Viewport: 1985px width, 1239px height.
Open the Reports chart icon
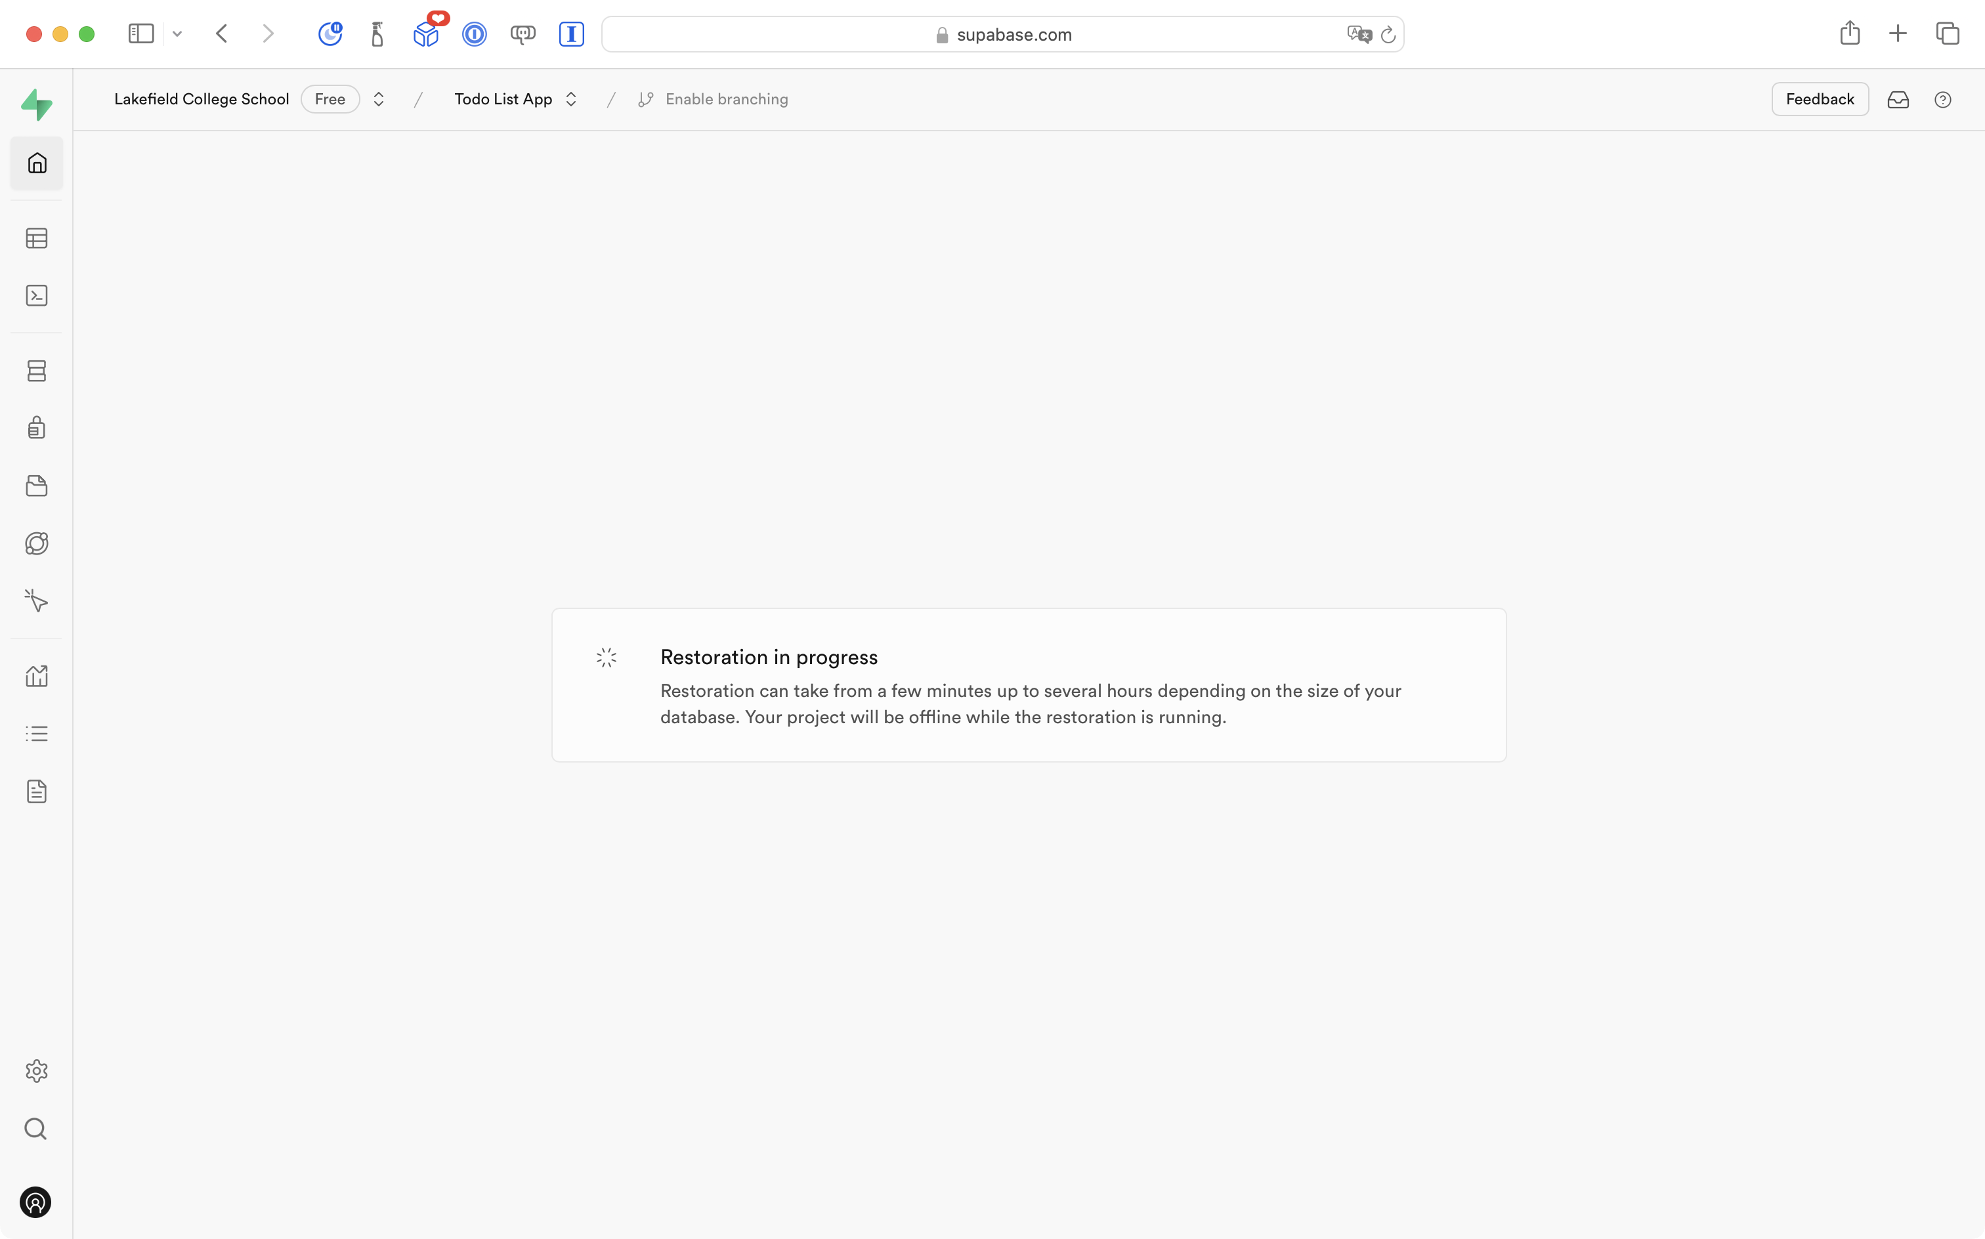pos(36,675)
